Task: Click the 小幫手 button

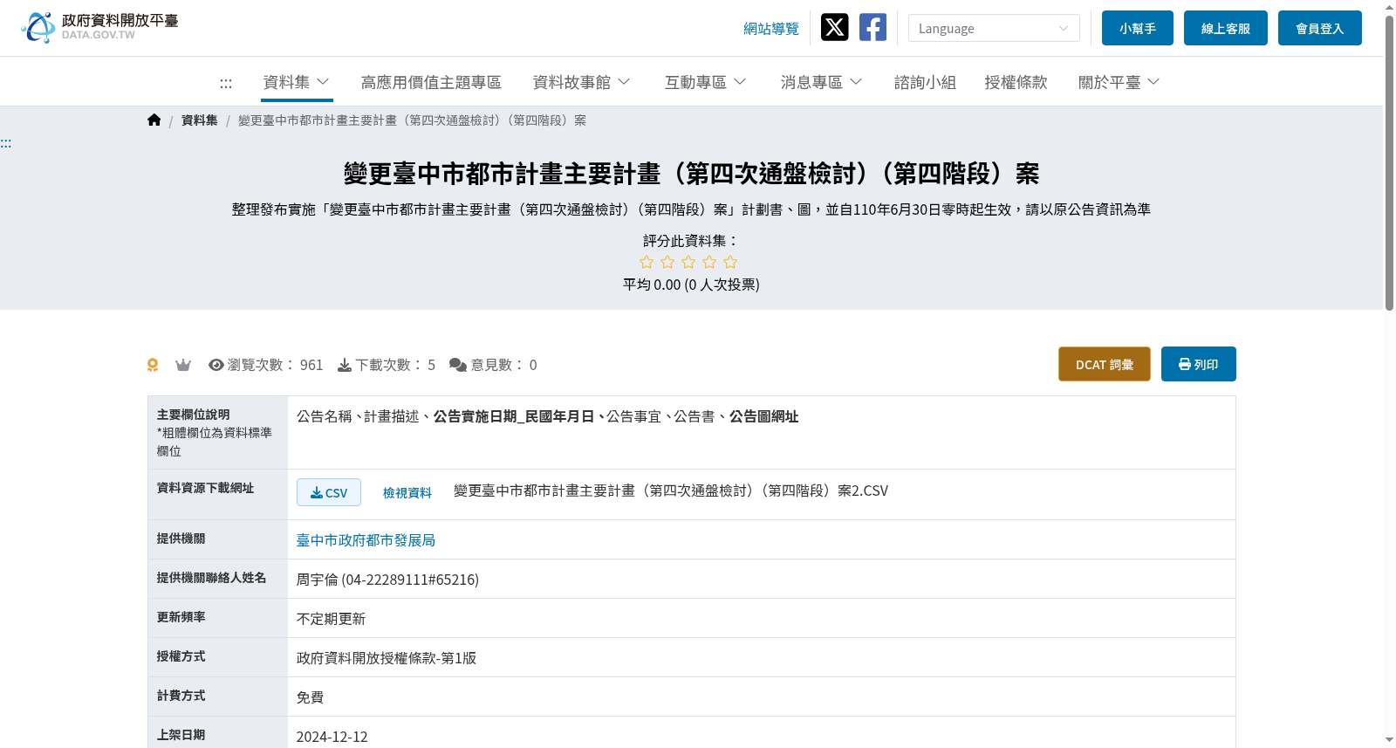Action: [1138, 28]
